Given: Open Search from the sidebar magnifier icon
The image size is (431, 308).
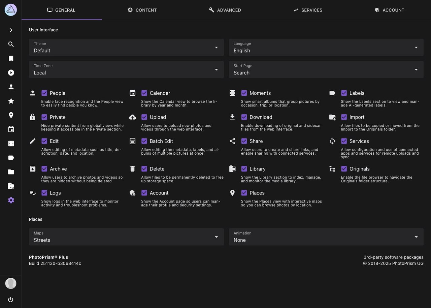Looking at the screenshot, I should (11, 44).
